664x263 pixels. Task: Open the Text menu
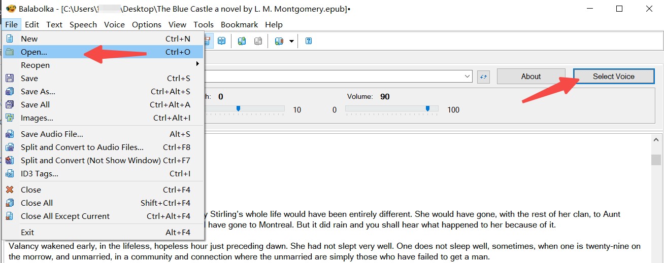pos(54,24)
